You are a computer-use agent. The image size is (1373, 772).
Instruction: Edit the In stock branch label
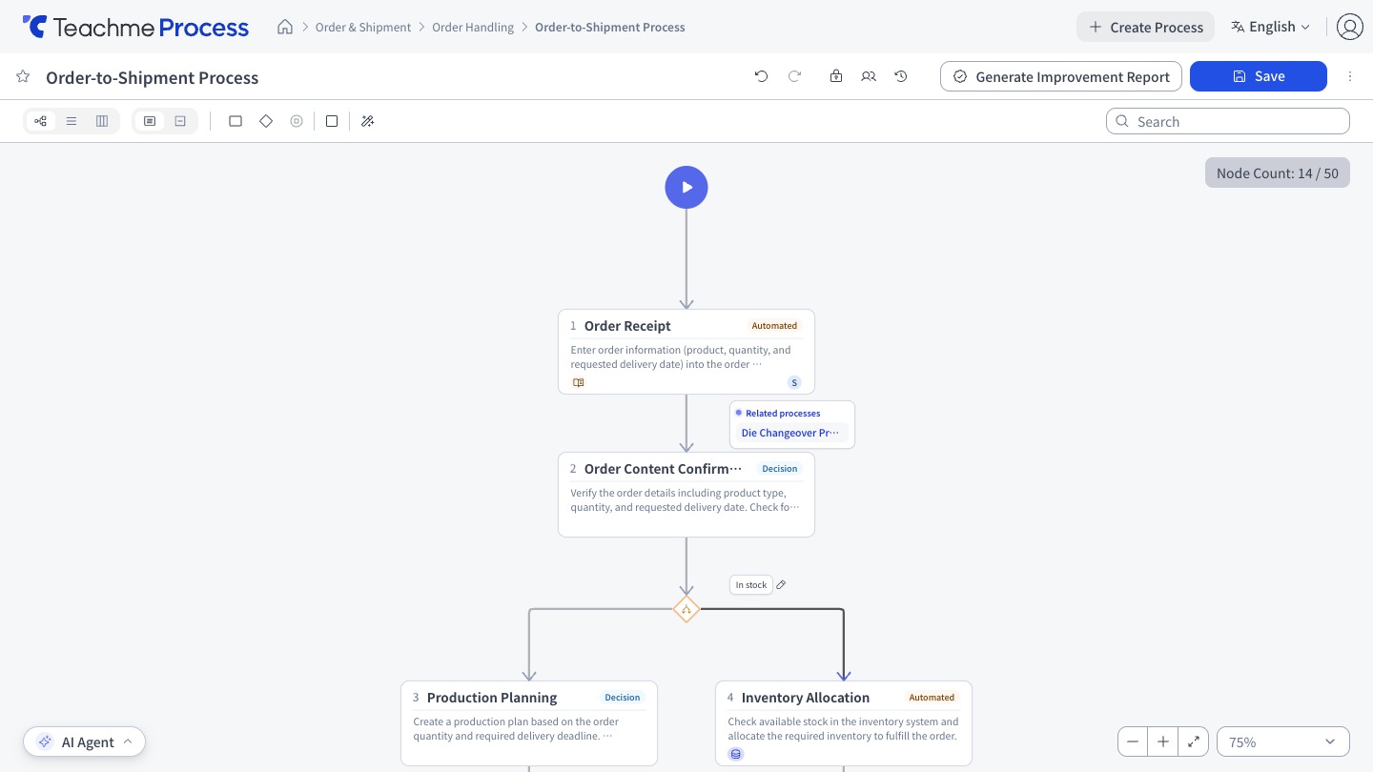(x=781, y=584)
